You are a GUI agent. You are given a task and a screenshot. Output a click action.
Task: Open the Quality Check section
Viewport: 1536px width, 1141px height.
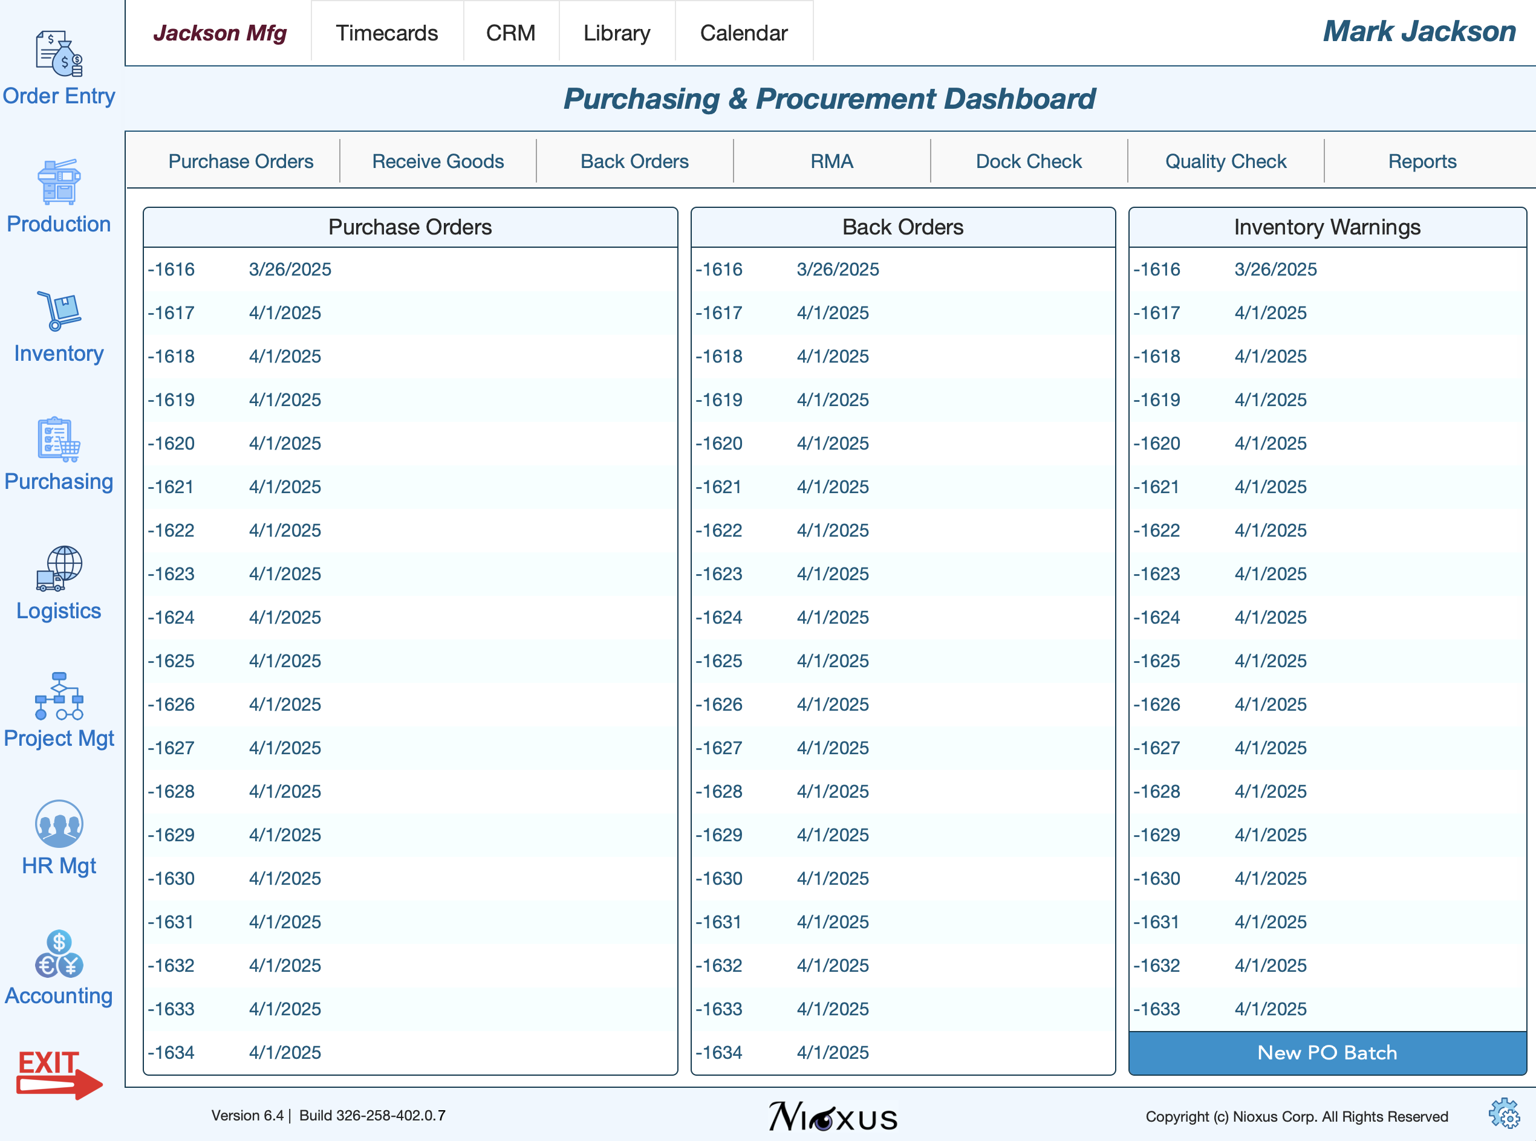point(1225,161)
